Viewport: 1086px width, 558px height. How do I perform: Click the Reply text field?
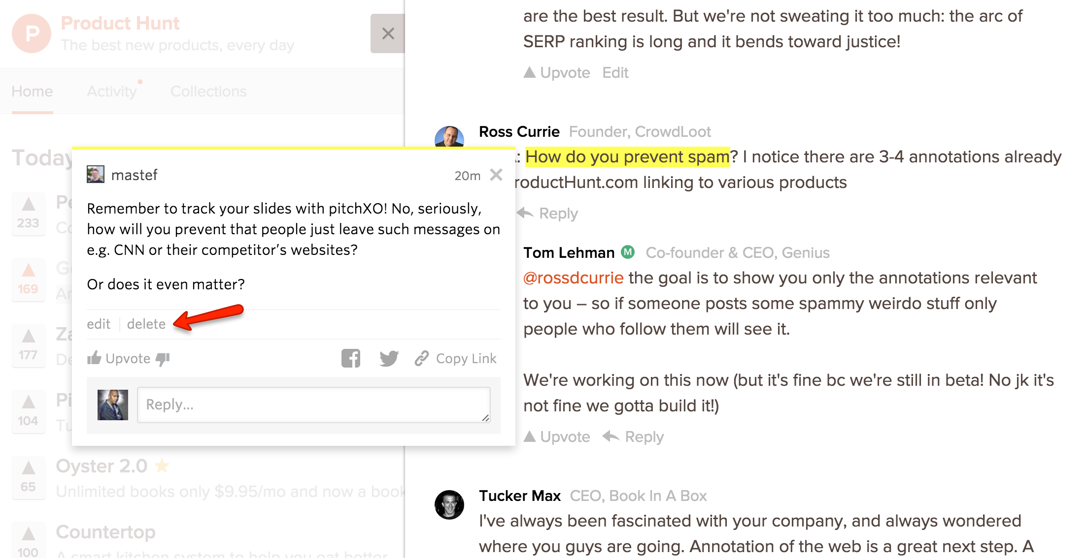pyautogui.click(x=314, y=404)
